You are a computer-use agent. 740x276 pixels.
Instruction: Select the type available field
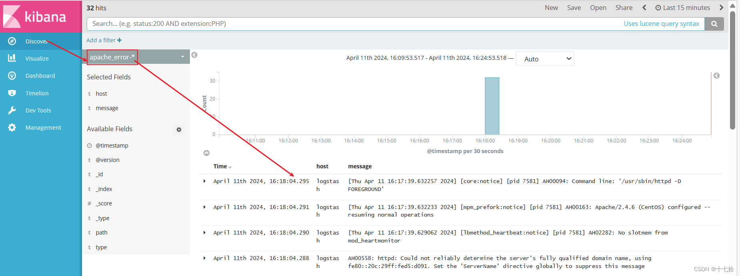point(101,247)
